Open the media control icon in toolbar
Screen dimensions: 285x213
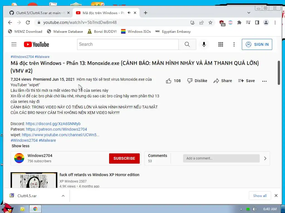click(248, 22)
